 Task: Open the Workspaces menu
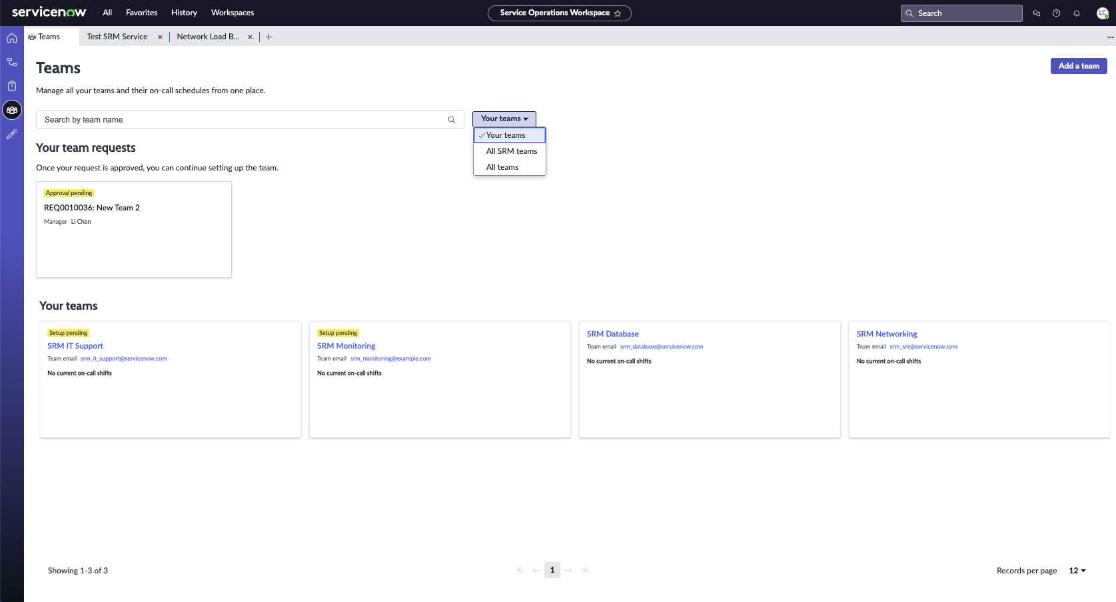(x=233, y=13)
